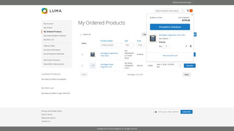
Task: Click the Prev pagination button
Action: (x=84, y=75)
